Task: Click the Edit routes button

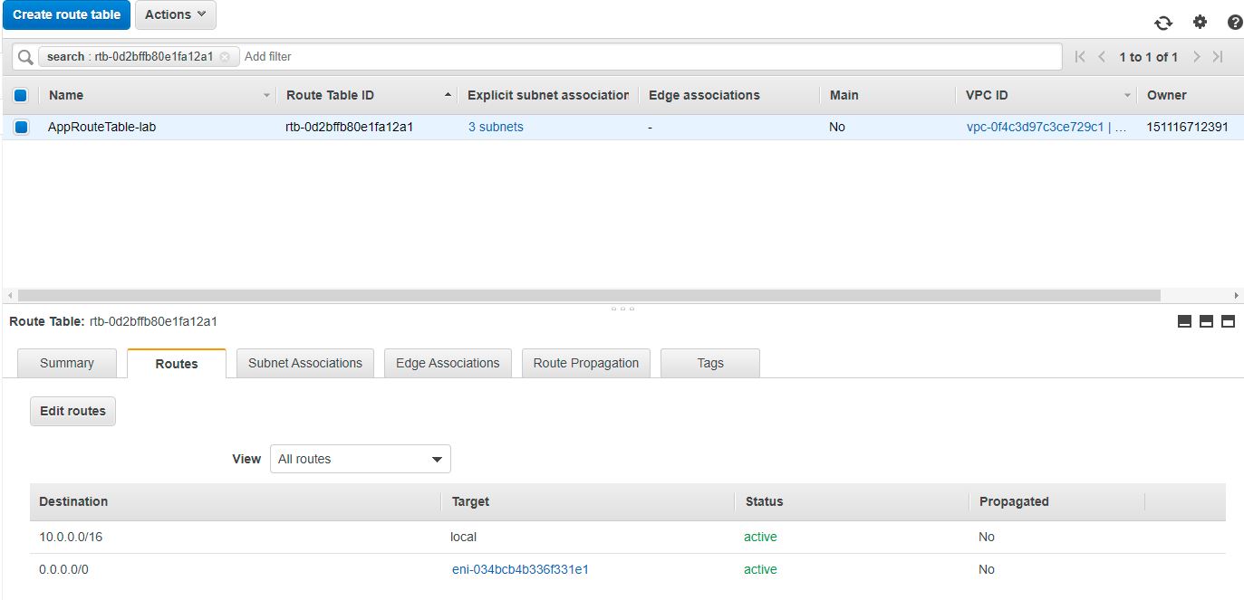Action: (x=72, y=411)
